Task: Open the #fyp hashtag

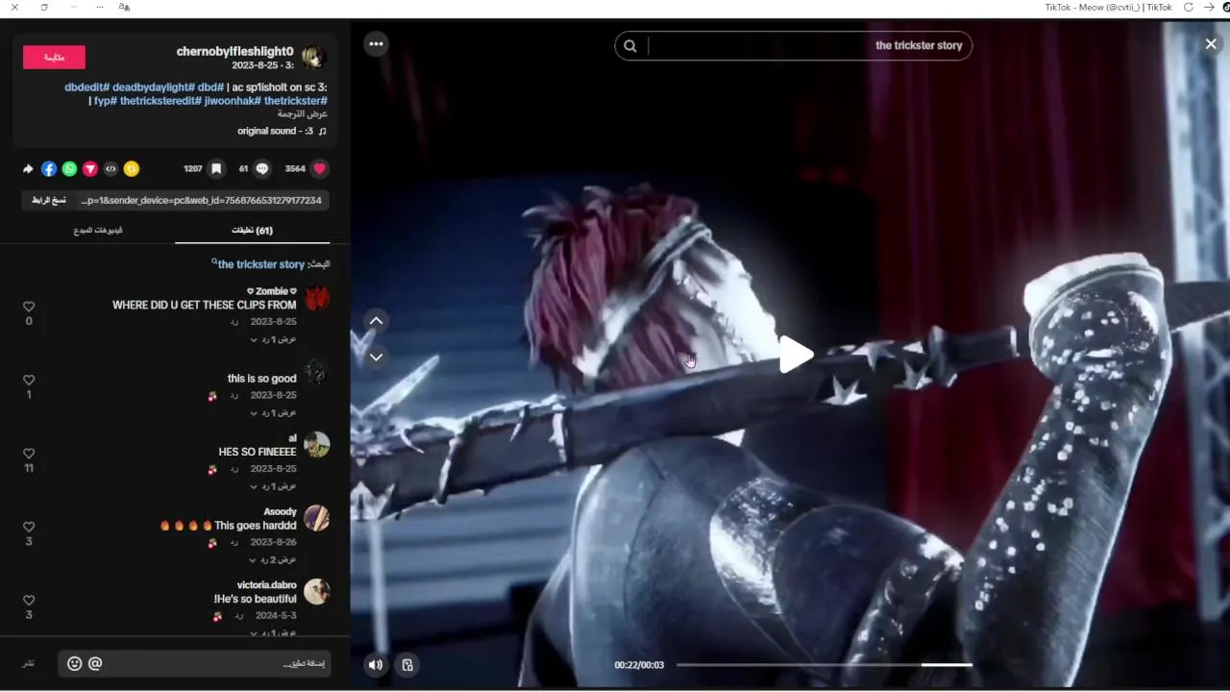Action: (105, 101)
